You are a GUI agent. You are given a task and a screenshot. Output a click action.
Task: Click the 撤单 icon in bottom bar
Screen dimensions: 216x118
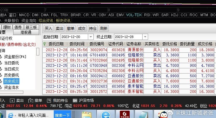(x=31, y=101)
